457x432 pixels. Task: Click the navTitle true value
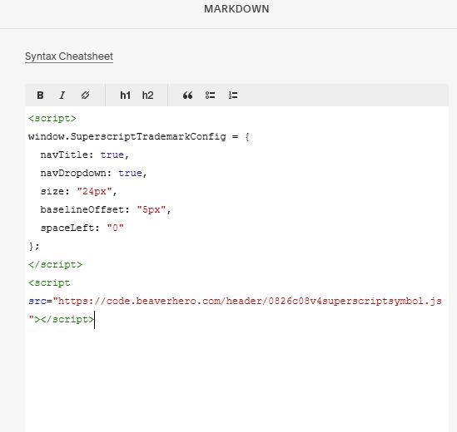pyautogui.click(x=112, y=155)
